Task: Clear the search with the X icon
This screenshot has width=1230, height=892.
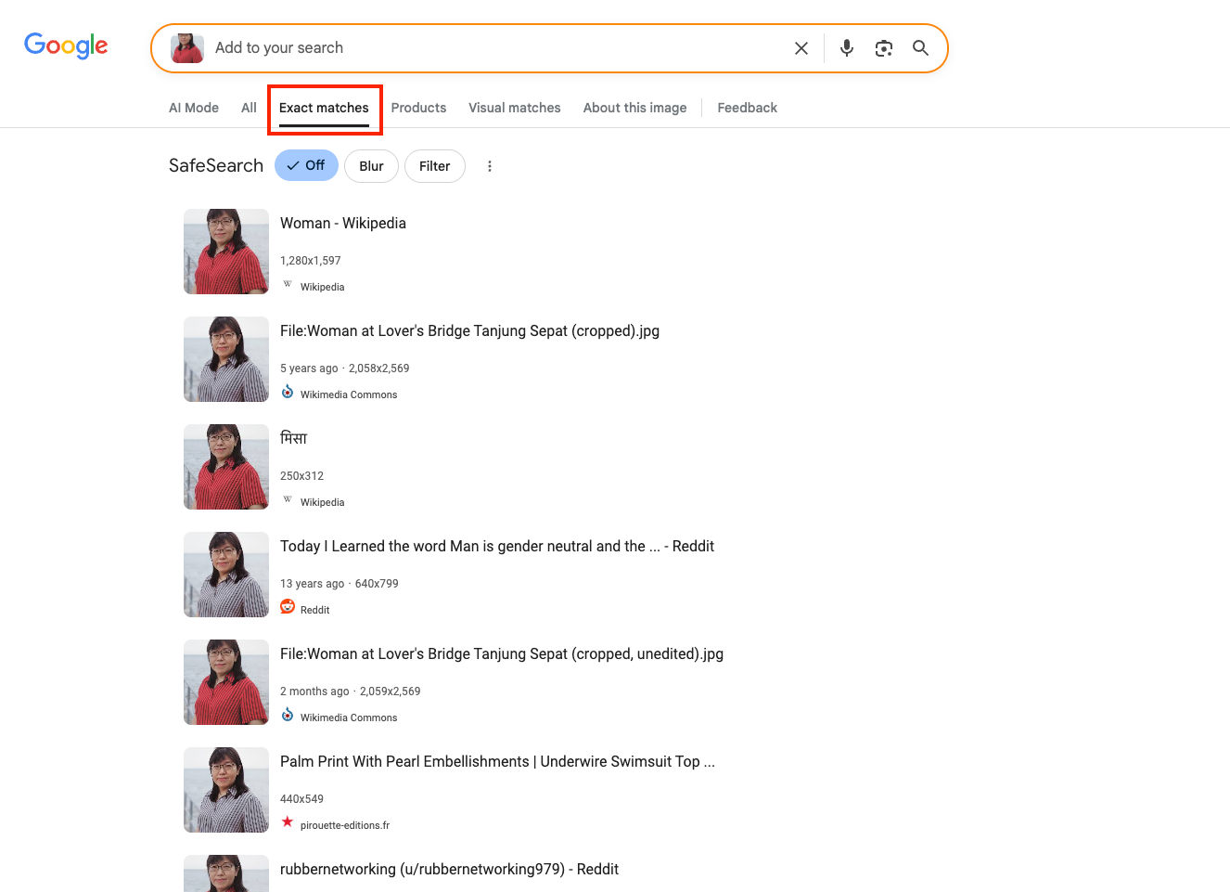Action: [801, 48]
